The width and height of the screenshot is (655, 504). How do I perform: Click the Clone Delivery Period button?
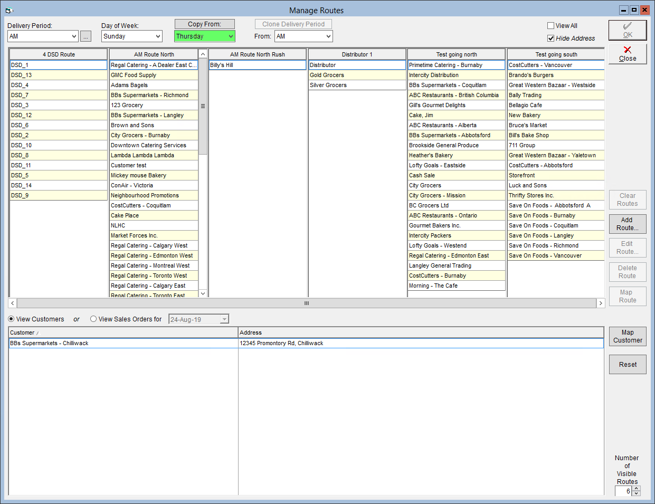click(293, 24)
